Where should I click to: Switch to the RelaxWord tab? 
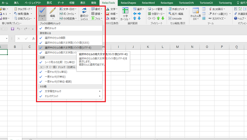pos(148,3)
